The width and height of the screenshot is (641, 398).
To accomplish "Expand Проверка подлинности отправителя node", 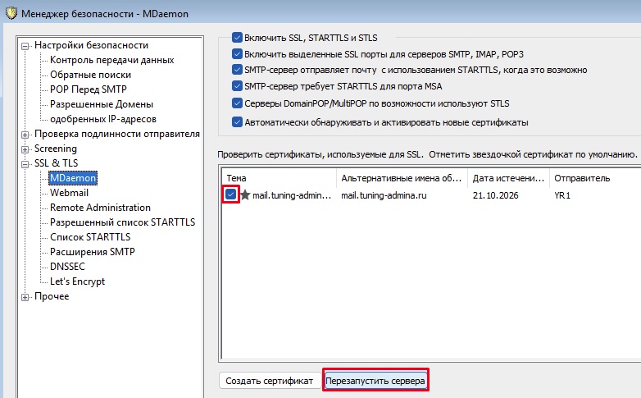I will pyautogui.click(x=25, y=135).
